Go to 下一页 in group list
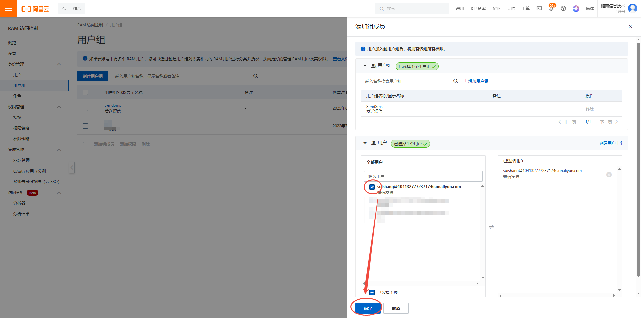The width and height of the screenshot is (641, 318). point(609,122)
